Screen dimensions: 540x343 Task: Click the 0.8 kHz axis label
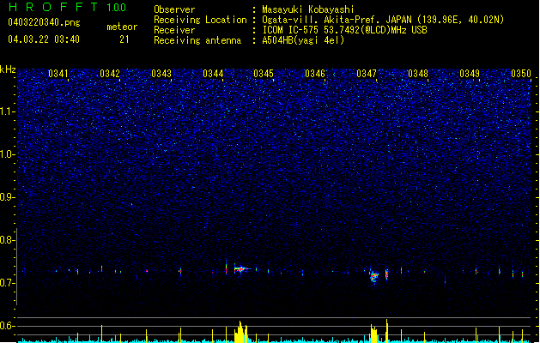[x=8, y=240]
